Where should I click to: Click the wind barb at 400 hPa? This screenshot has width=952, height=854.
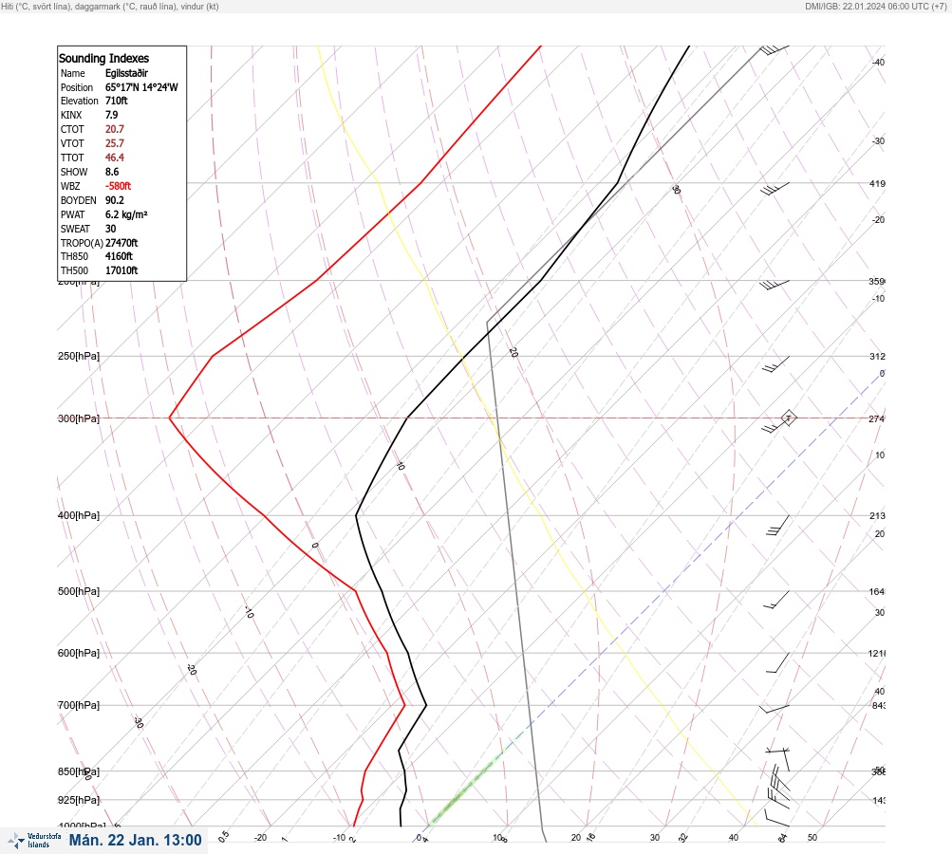pyautogui.click(x=777, y=526)
